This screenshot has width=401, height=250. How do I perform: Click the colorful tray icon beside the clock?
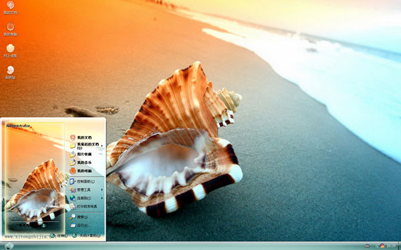[382, 246]
